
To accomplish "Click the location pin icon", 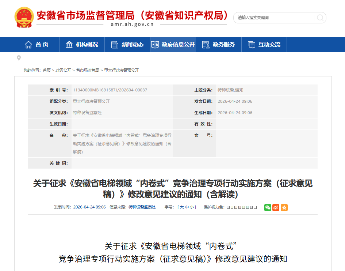I will 19,58.
